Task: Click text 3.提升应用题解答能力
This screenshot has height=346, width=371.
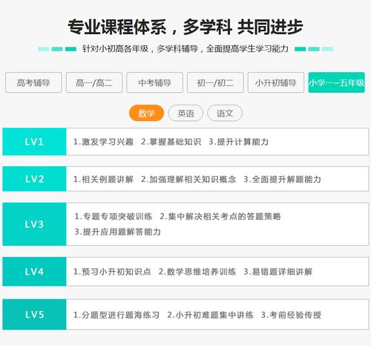Action: tap(118, 232)
